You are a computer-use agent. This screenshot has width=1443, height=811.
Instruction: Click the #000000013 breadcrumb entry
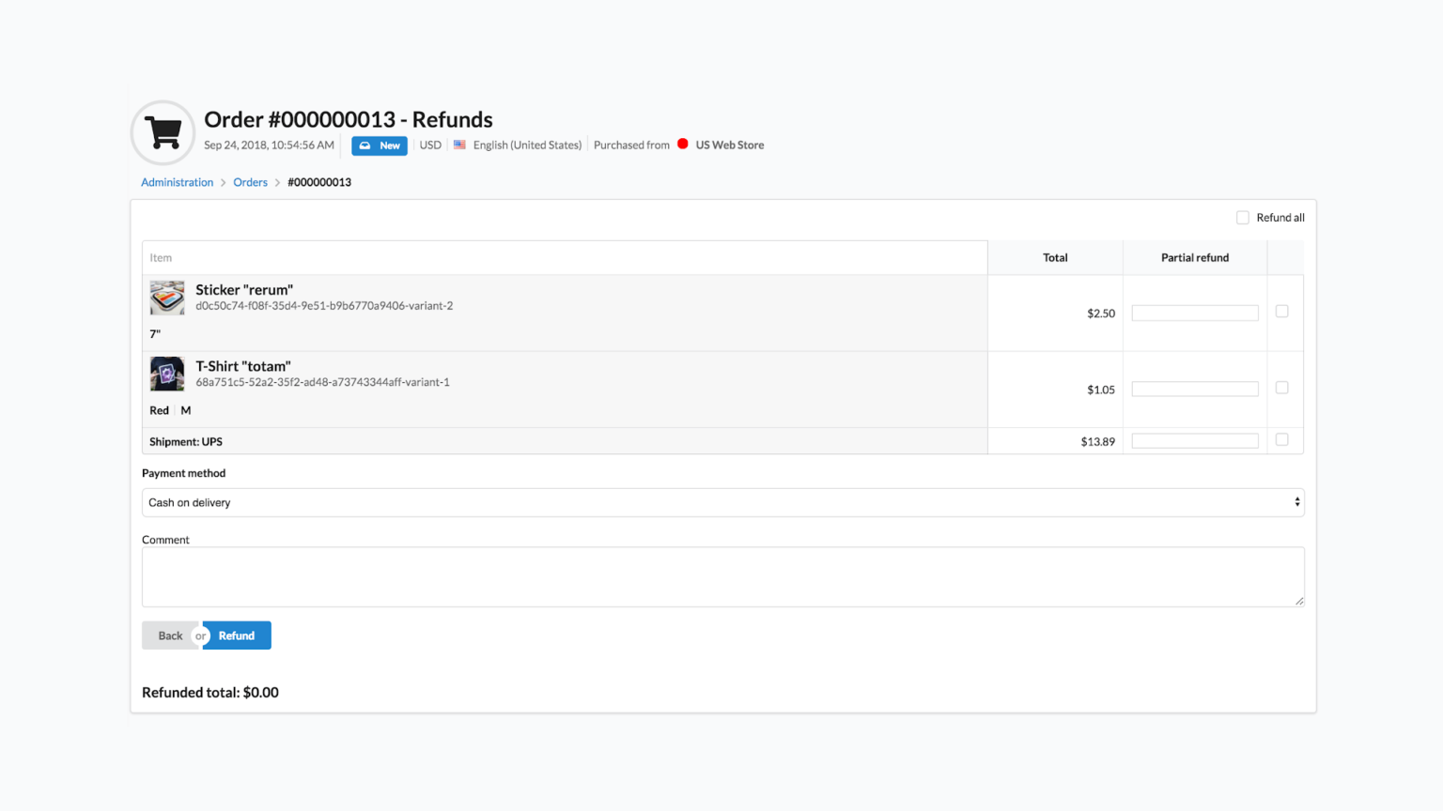click(x=318, y=182)
